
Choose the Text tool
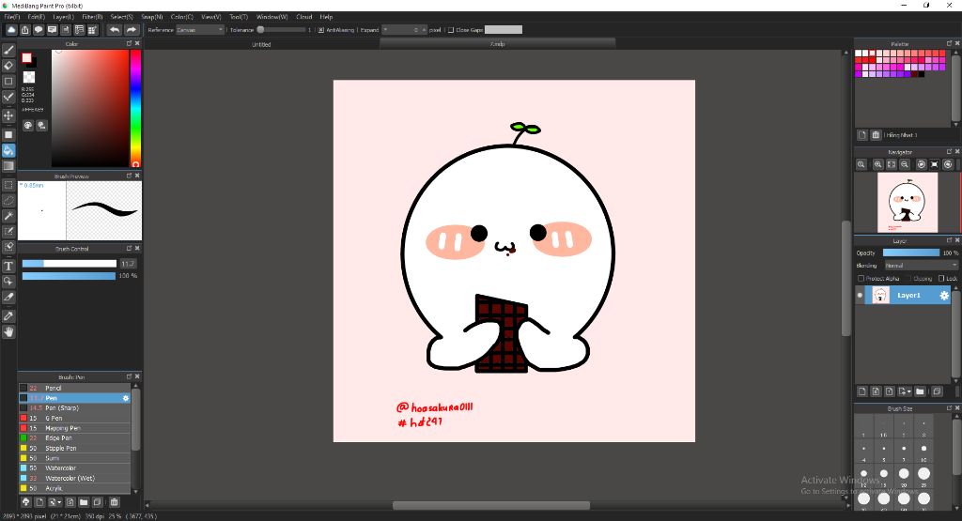[x=8, y=266]
